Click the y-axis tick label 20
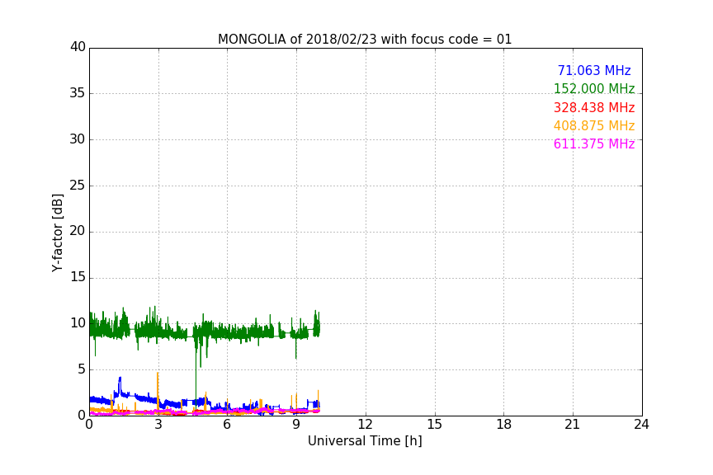This screenshot has height=475, width=713. pyautogui.click(x=78, y=231)
